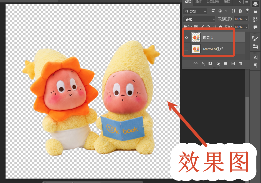Open the Layers panel icon in side strip
This screenshot has width=261, height=183.
coord(255,4)
